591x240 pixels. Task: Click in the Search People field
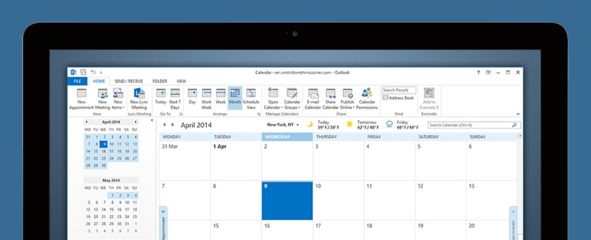399,90
